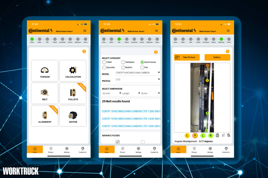This screenshot has width=268, height=178.
Task: Tap the Gallery button
Action: (x=217, y=57)
